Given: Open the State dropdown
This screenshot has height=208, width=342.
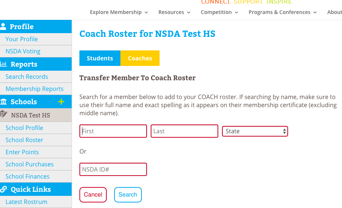Looking at the screenshot, I should pos(255,131).
